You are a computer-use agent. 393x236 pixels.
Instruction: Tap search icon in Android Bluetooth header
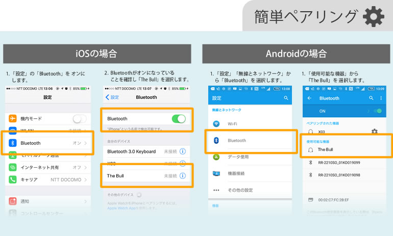371,98
